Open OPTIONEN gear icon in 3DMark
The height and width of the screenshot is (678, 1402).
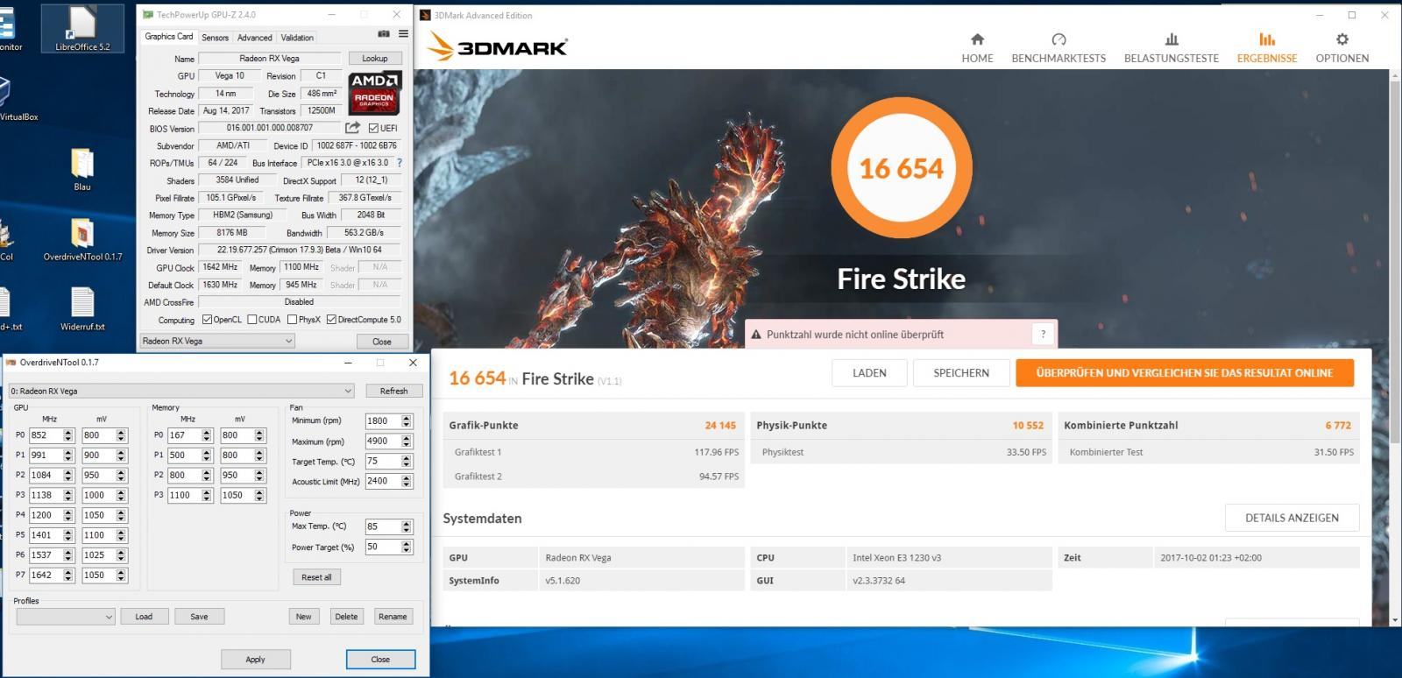[1342, 39]
